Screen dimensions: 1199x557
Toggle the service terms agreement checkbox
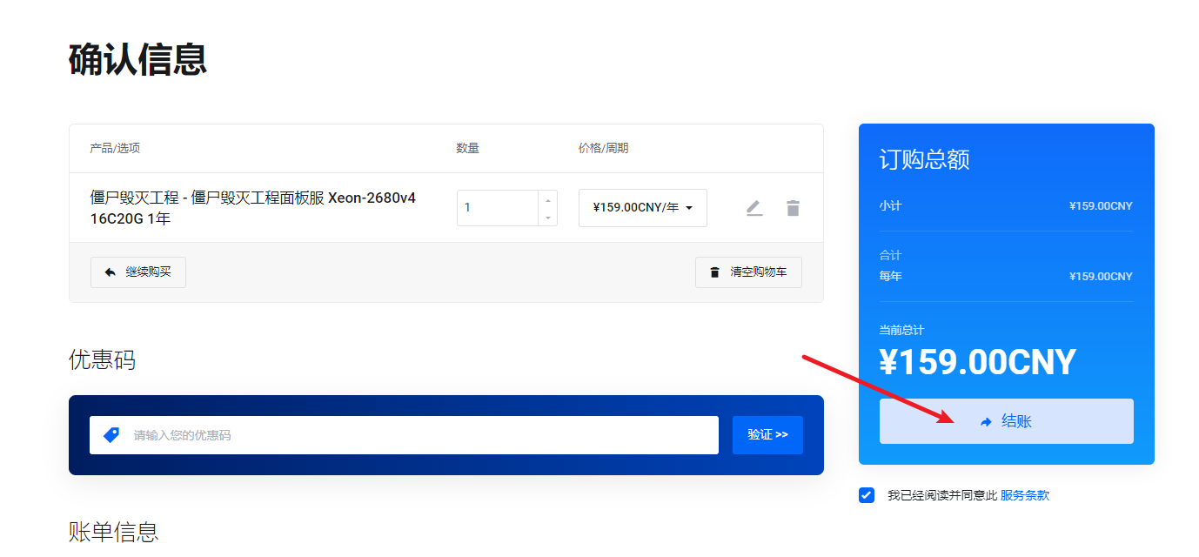click(867, 495)
